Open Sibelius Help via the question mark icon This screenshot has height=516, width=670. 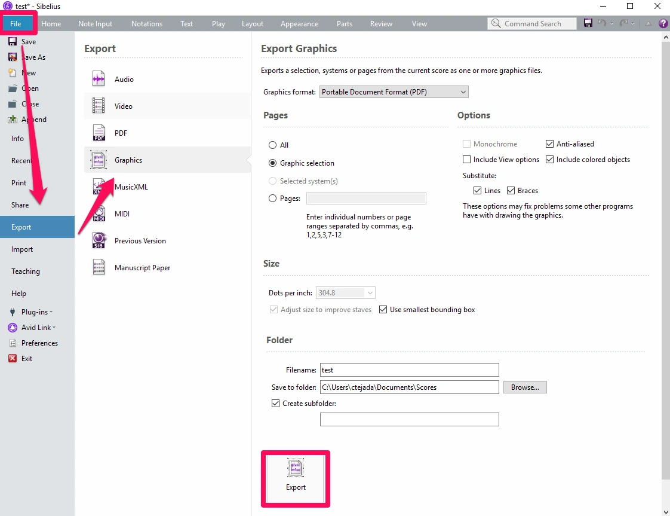663,23
